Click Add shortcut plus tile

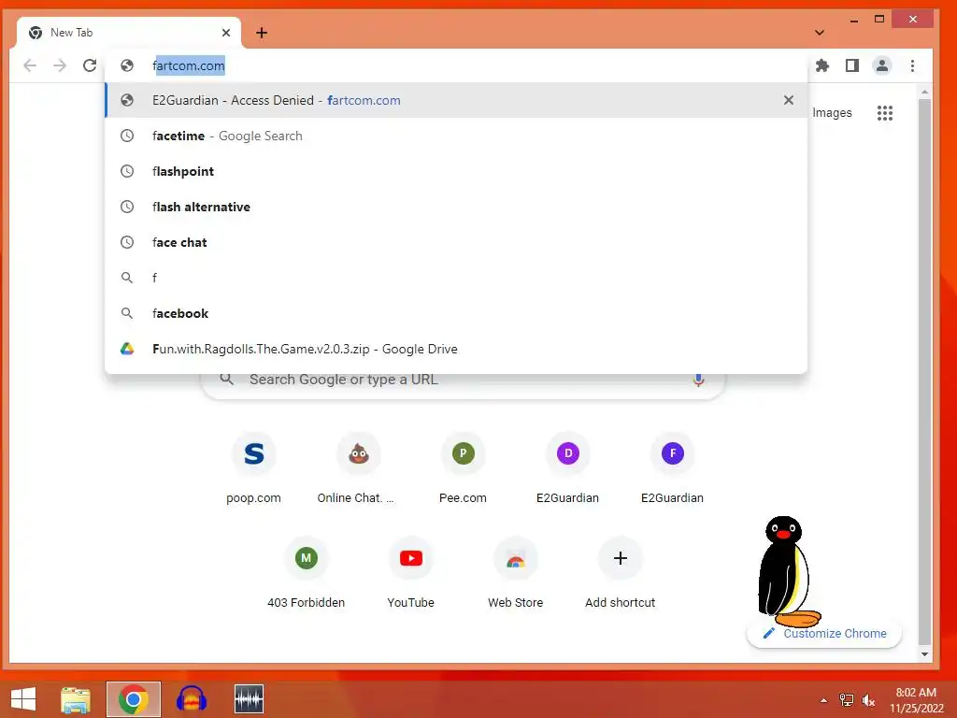tap(621, 573)
